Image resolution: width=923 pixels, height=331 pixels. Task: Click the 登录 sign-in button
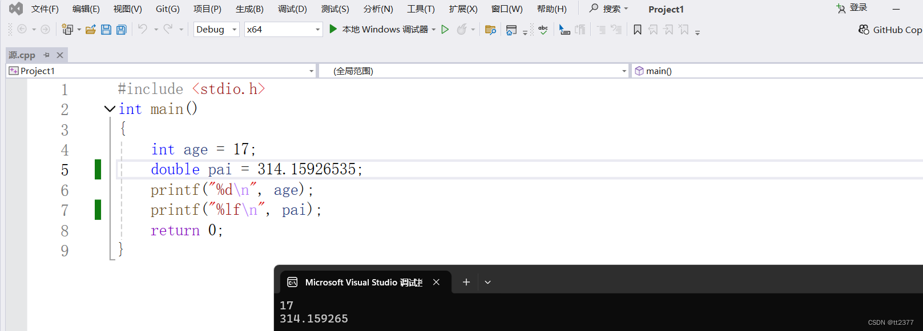tap(852, 8)
